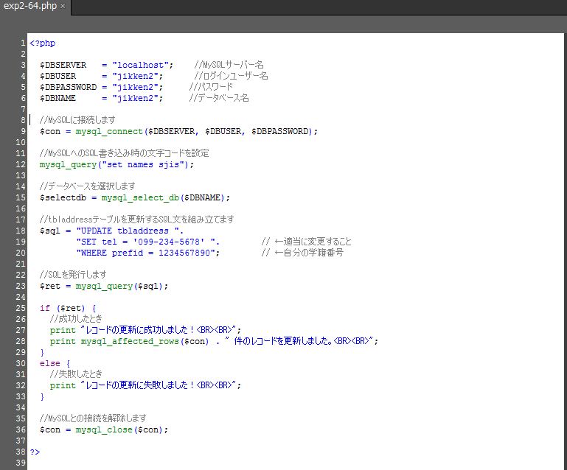
Task: Click the $DBPASSWORD variable on line 5
Action: coord(68,87)
